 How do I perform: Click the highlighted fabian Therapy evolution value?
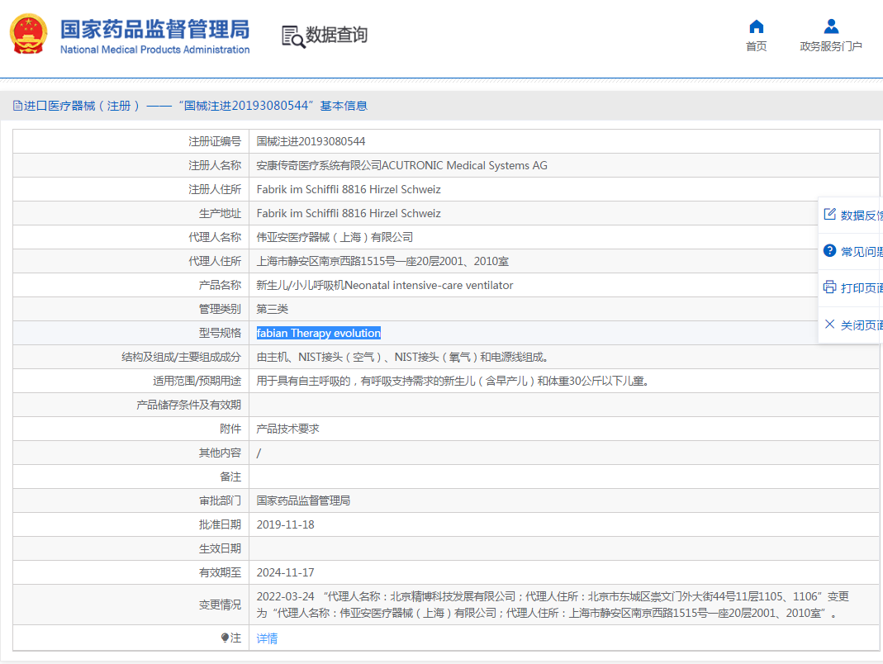point(319,333)
